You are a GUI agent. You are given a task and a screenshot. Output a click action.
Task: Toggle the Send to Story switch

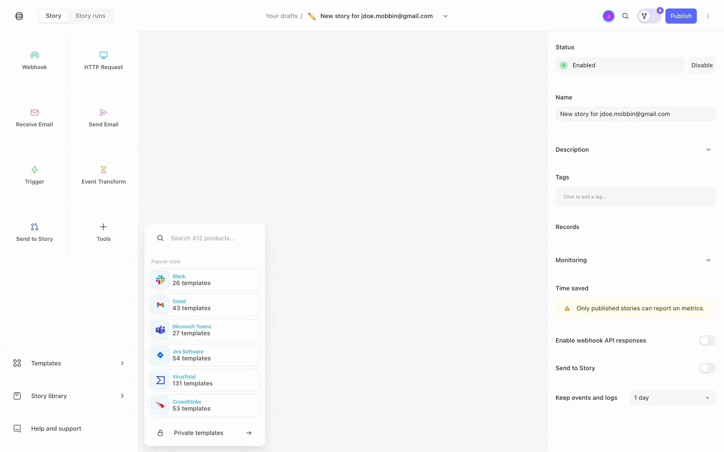(x=707, y=368)
